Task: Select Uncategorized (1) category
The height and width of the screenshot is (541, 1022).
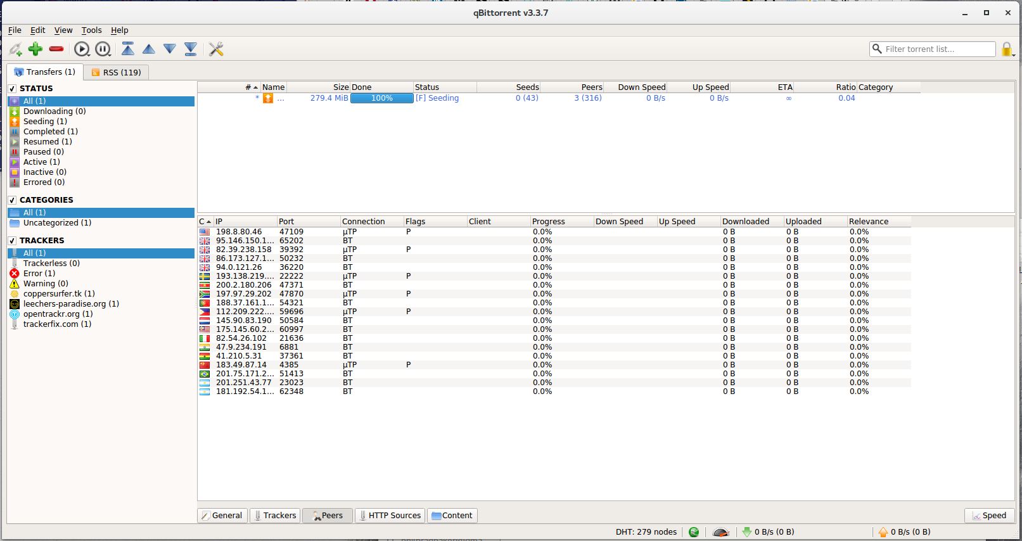Action: click(101, 223)
